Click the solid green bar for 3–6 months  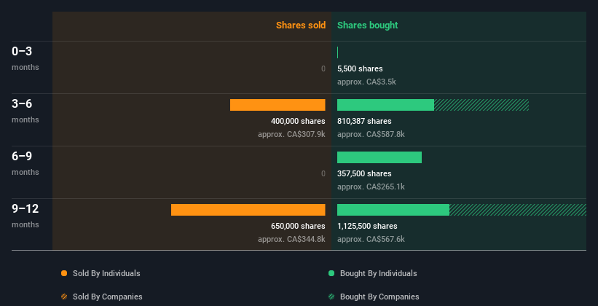pos(385,105)
